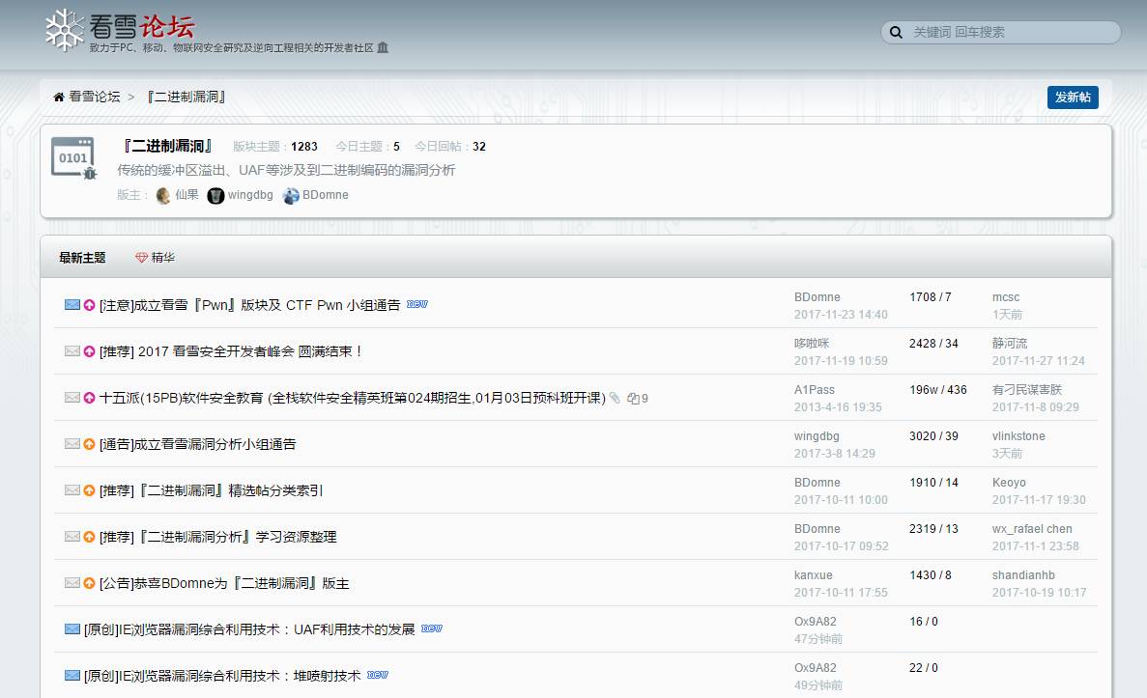Open last replier 静河流's profile
Screen dimensions: 1147x698
click(1010, 343)
